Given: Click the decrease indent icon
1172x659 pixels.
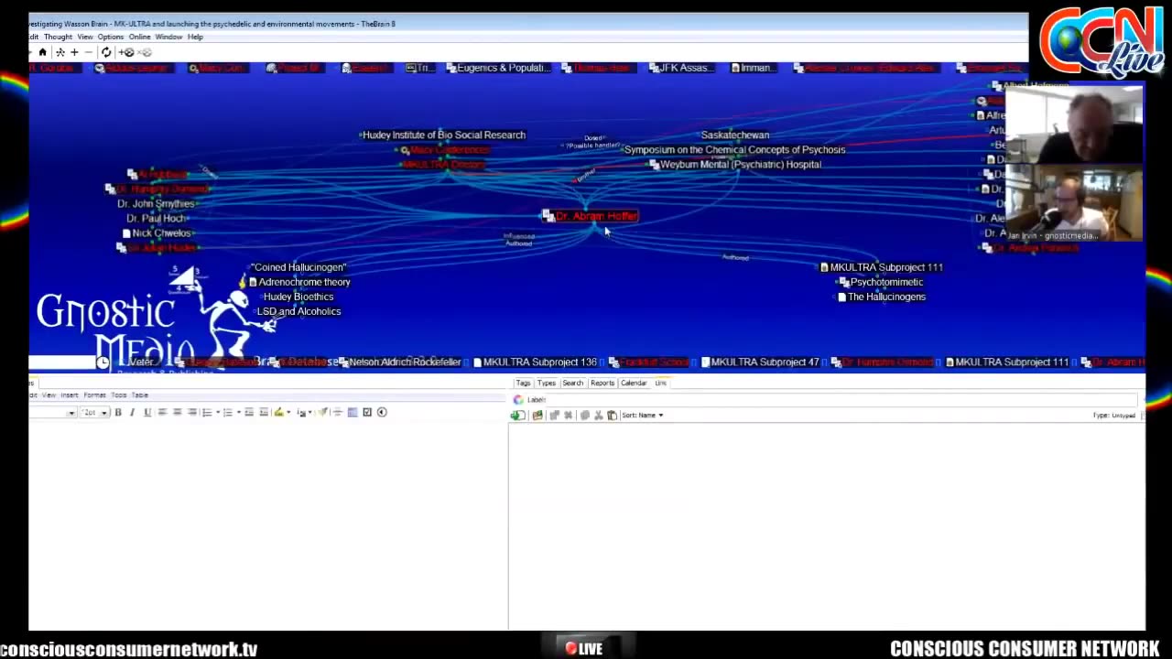Looking at the screenshot, I should point(249,412).
